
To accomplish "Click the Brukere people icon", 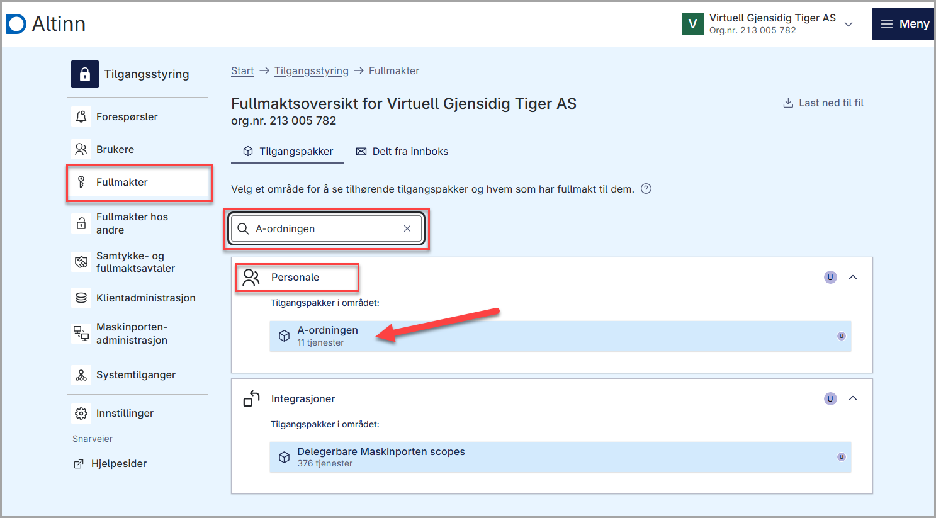I will [81, 149].
